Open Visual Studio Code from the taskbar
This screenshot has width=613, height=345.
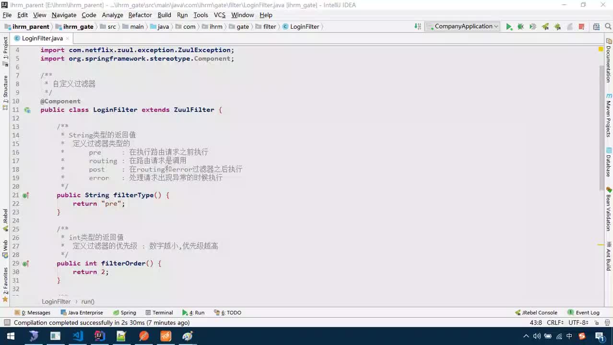77,336
